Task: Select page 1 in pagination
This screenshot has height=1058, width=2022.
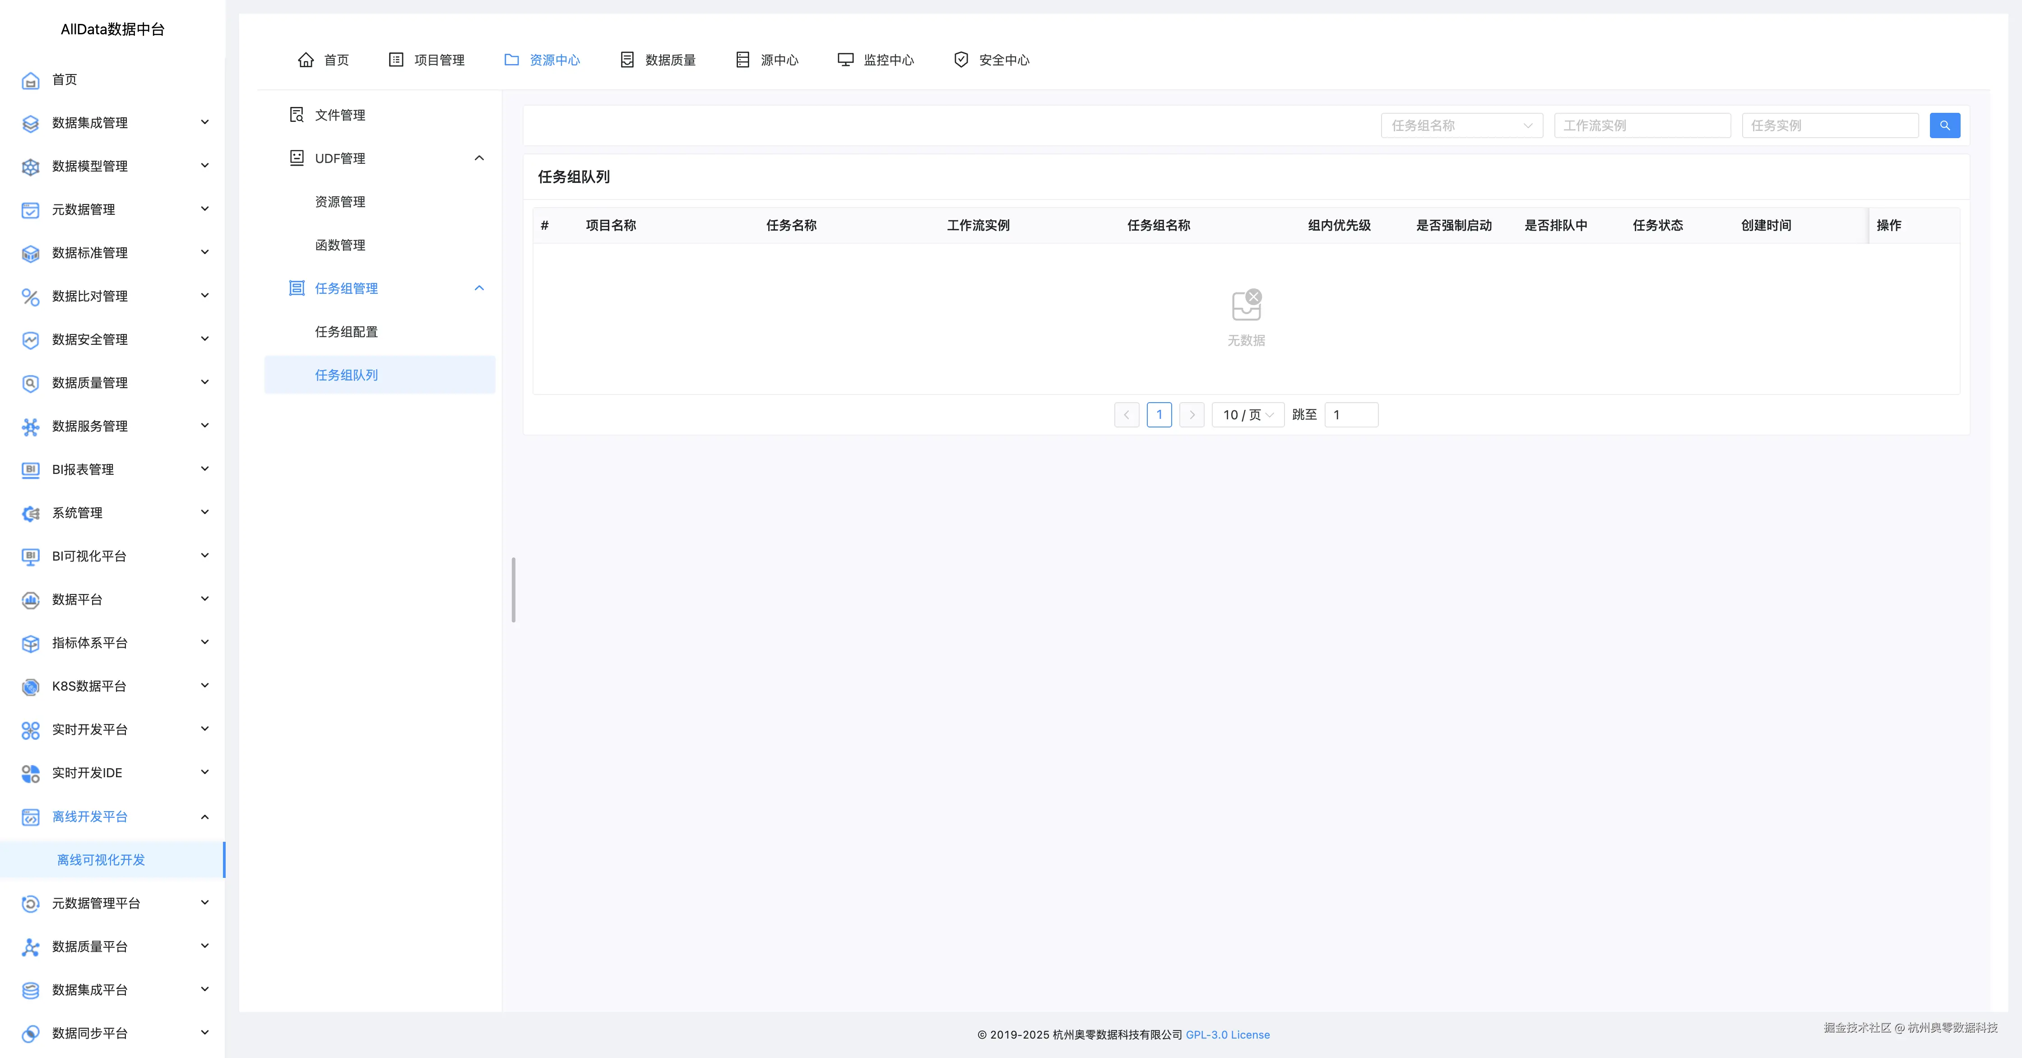Action: (1159, 414)
